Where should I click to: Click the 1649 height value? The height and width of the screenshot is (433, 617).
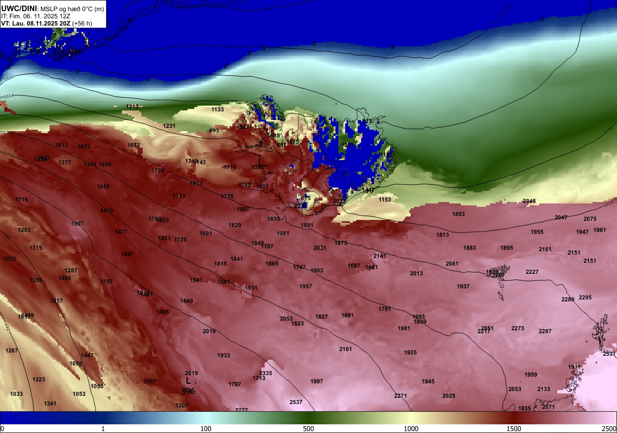click(x=187, y=301)
